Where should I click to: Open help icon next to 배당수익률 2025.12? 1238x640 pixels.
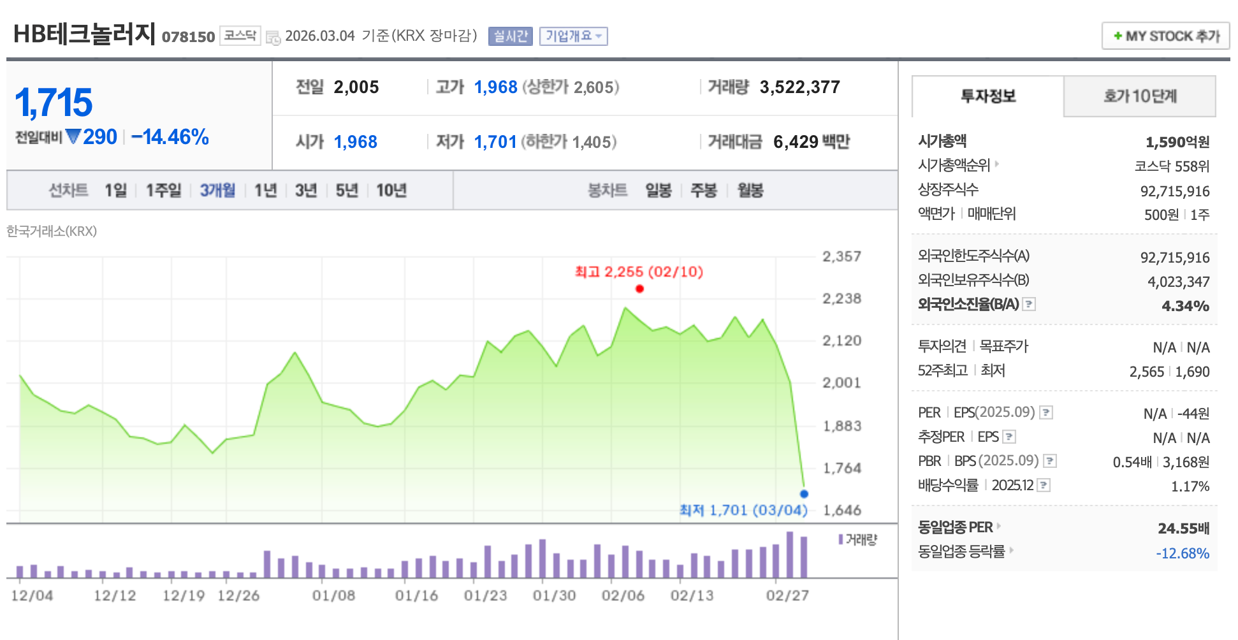tap(1044, 485)
